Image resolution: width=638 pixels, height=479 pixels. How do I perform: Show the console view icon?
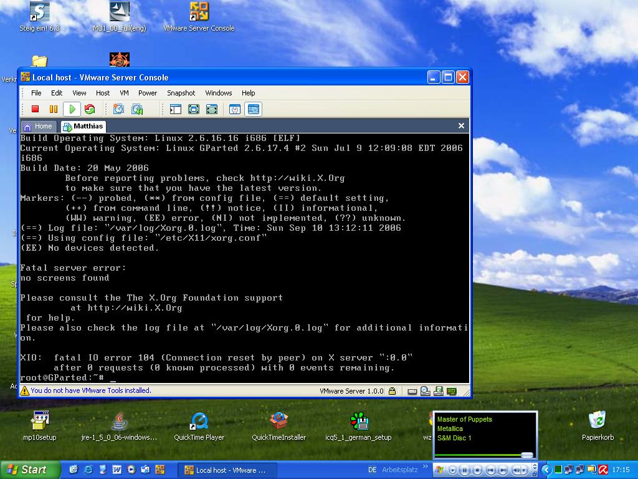coord(253,109)
